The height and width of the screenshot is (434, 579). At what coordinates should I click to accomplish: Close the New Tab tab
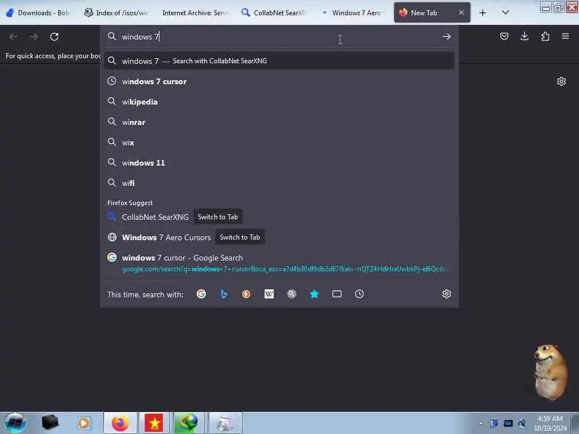pos(461,12)
